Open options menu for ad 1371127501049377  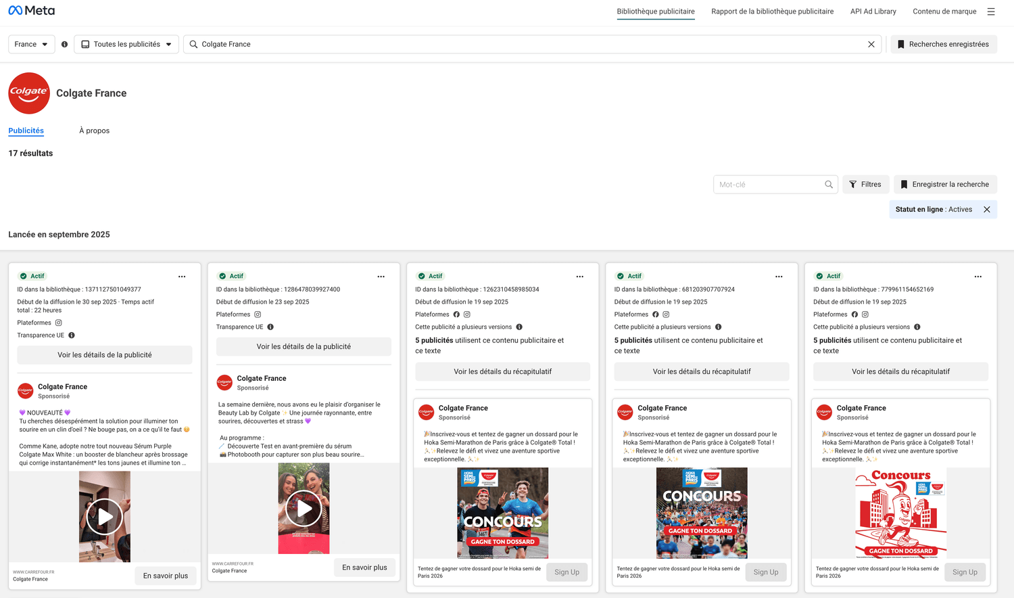[x=182, y=277]
